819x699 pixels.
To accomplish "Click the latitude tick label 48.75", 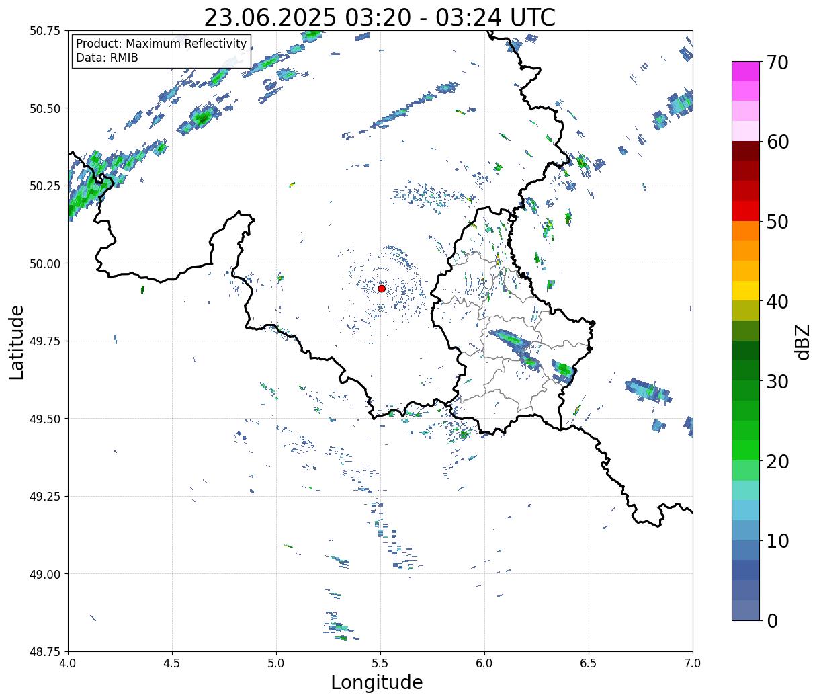I will pyautogui.click(x=44, y=651).
